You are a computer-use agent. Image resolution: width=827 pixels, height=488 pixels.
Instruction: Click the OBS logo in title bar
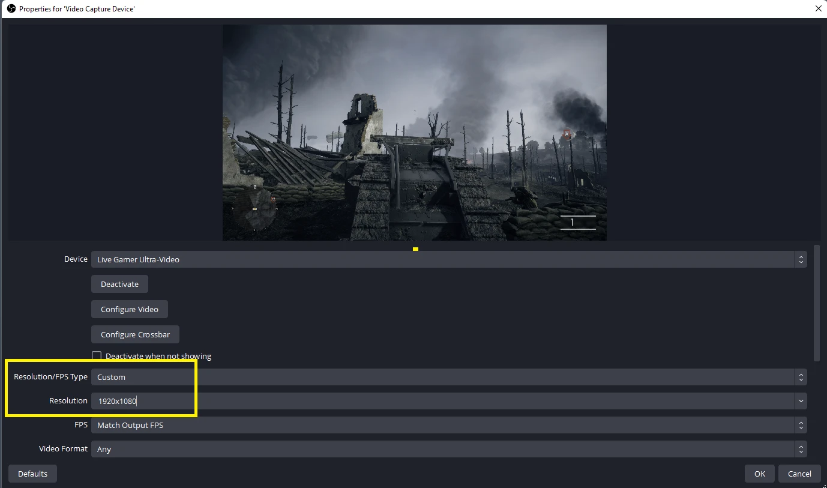[x=11, y=8]
